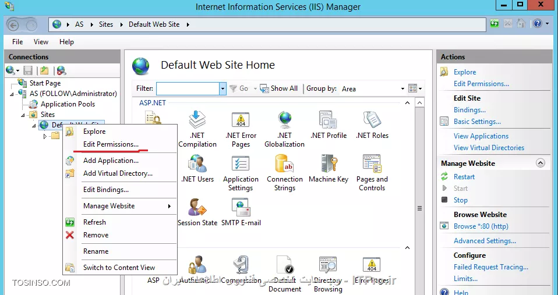
Task: Collapse the Sites tree node
Action: tap(23, 115)
